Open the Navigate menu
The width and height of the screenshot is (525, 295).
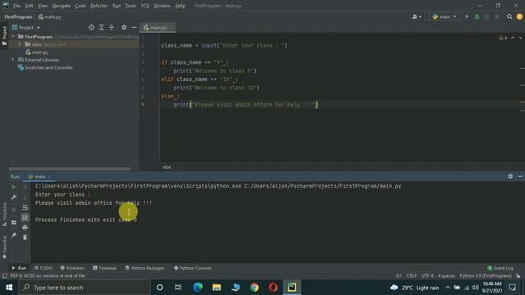click(62, 6)
